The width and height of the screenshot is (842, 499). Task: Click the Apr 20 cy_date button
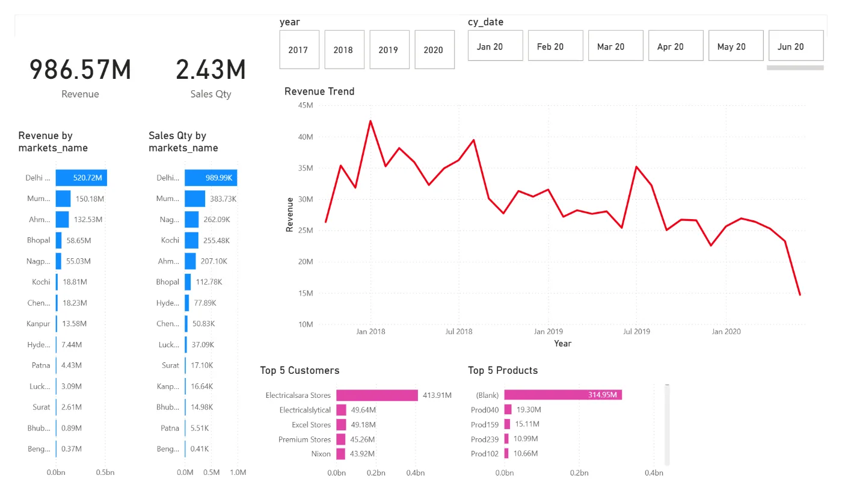[x=676, y=46]
